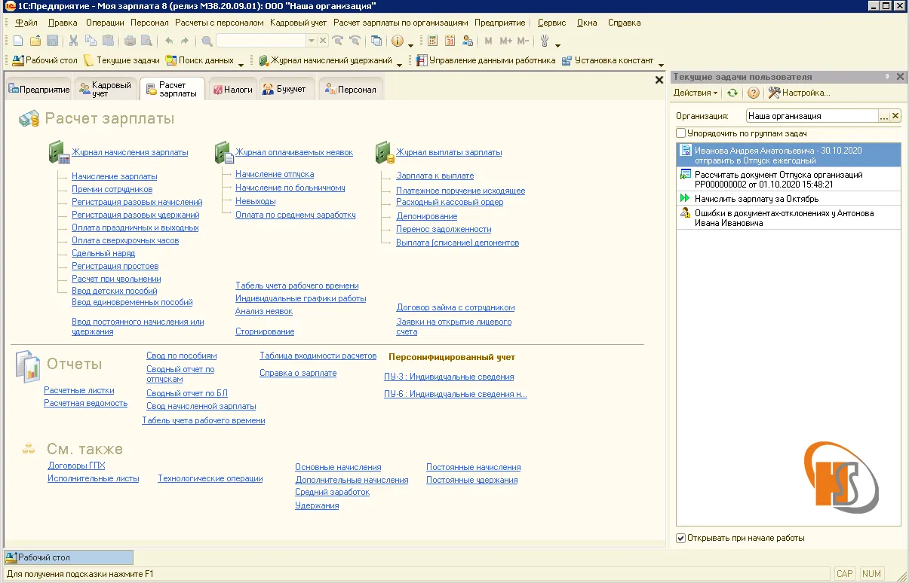
Task: Select the Рассчитать документ Отпуска организаций task
Action: coord(788,179)
